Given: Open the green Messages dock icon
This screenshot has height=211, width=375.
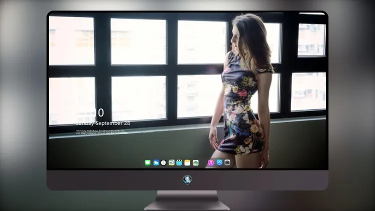Looking at the screenshot, I should point(147,162).
